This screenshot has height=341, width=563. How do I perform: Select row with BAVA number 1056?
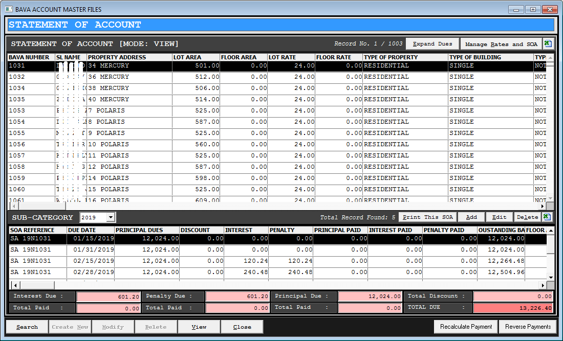coord(31,144)
